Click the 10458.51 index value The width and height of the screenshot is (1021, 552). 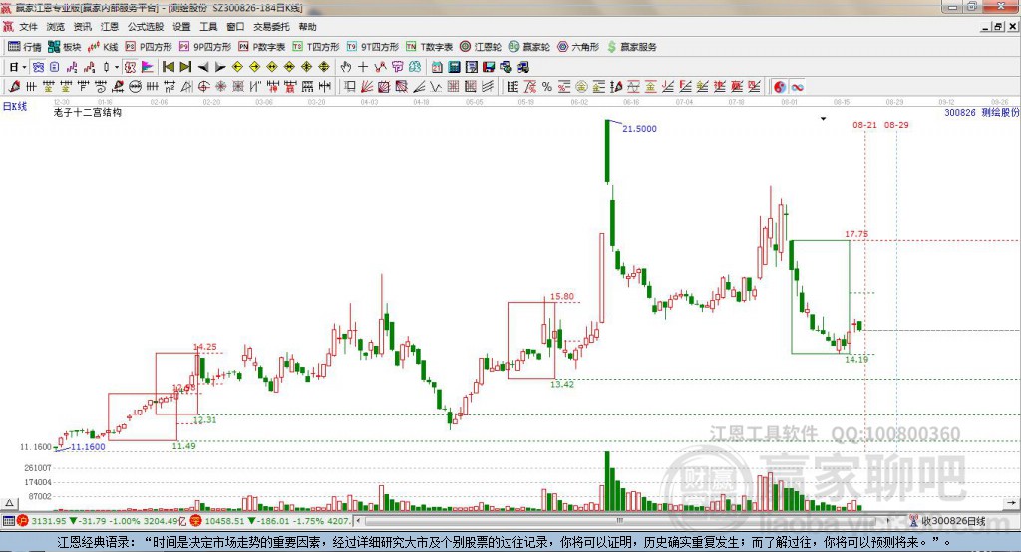pos(224,521)
